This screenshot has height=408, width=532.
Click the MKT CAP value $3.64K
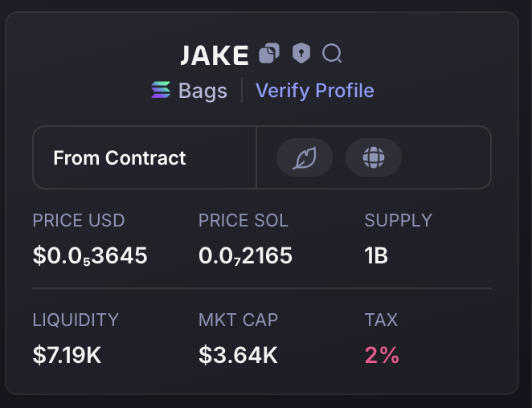click(x=238, y=355)
